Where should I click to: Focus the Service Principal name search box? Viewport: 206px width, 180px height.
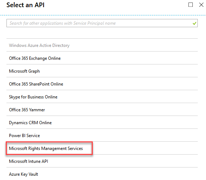pos(102,23)
